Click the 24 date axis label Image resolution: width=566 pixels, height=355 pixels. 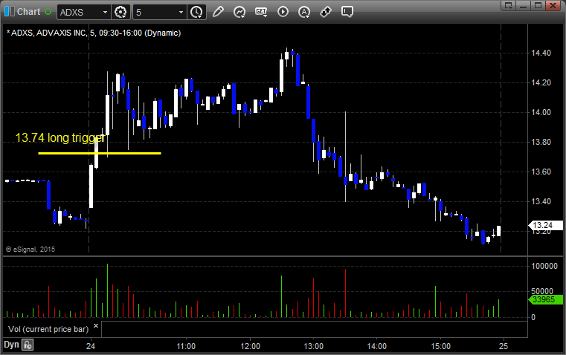coord(91,346)
